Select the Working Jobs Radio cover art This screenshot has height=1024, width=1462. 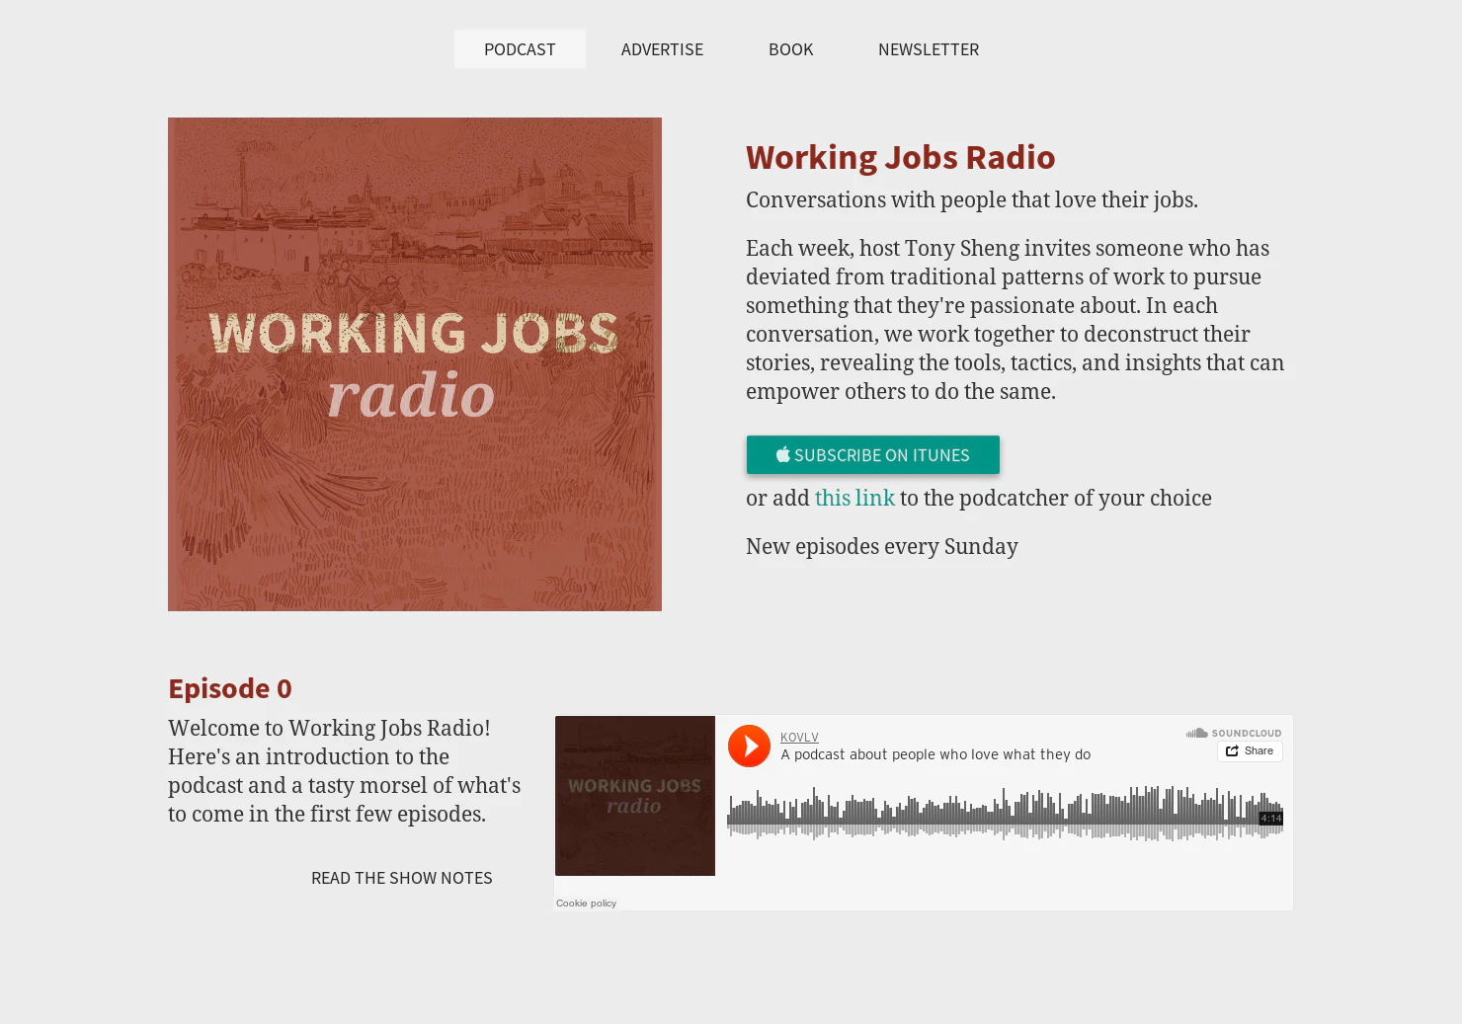coord(415,363)
